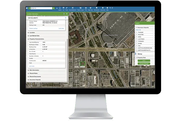This screenshot has width=181, height=121.
Task: Enable the TSUNAMI layer checkbox
Action: [x=137, y=32]
